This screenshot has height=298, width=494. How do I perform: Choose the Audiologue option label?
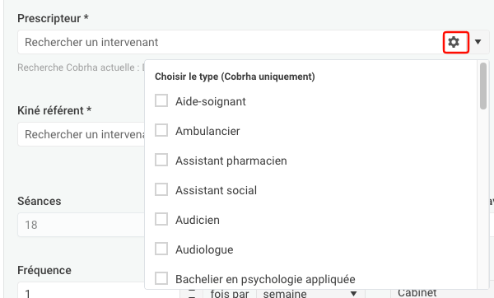pyautogui.click(x=204, y=249)
